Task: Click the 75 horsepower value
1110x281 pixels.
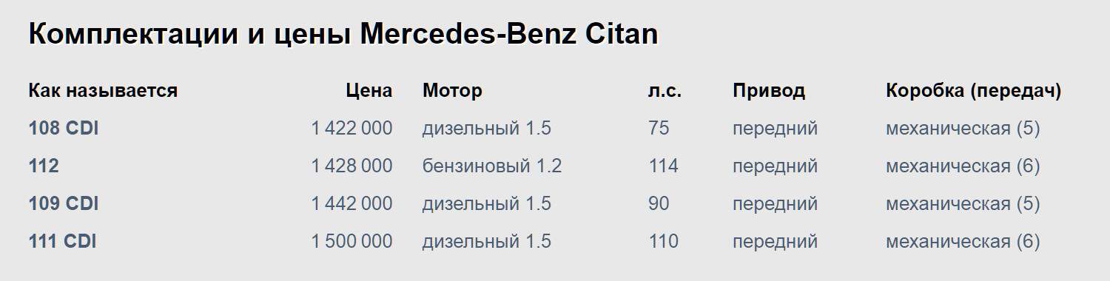Action: tap(659, 129)
